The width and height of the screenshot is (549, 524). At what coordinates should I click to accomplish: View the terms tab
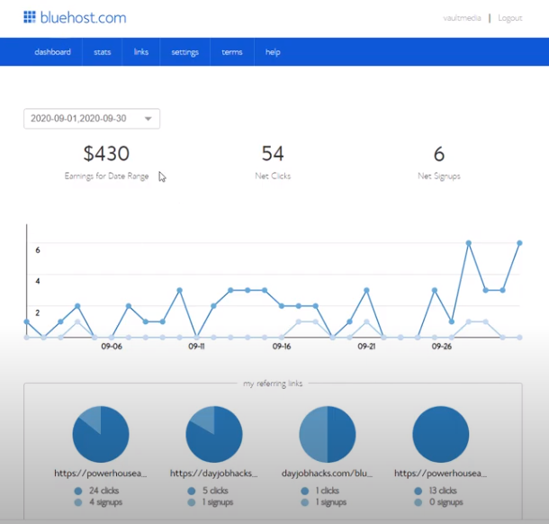232,52
